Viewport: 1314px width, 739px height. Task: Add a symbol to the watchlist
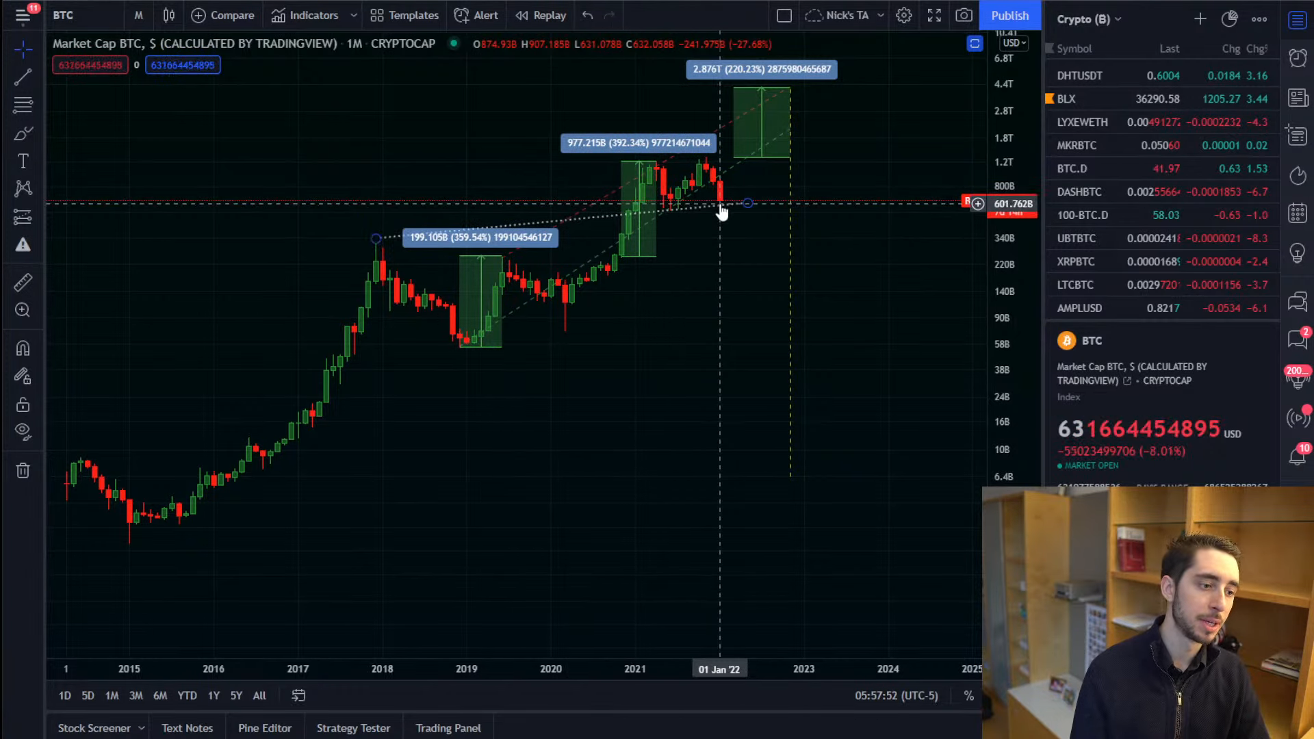1200,19
